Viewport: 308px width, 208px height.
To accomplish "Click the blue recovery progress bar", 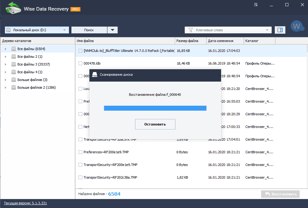I will click(x=155, y=108).
